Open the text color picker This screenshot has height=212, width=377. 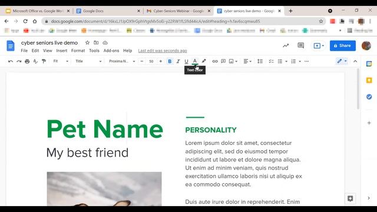195,61
